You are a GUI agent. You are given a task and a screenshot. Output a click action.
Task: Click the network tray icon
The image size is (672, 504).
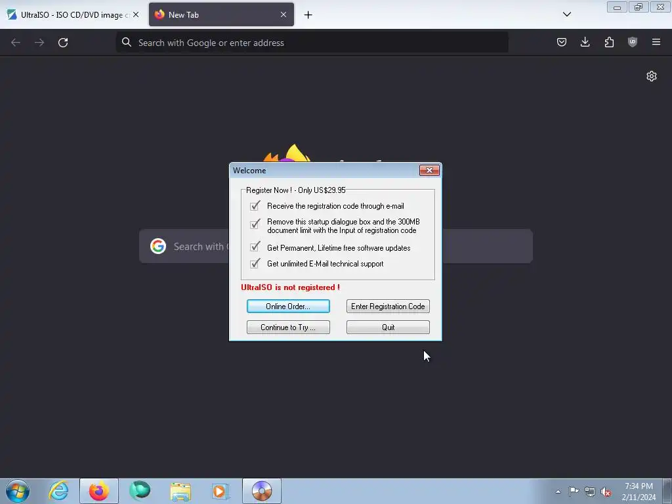pos(590,492)
